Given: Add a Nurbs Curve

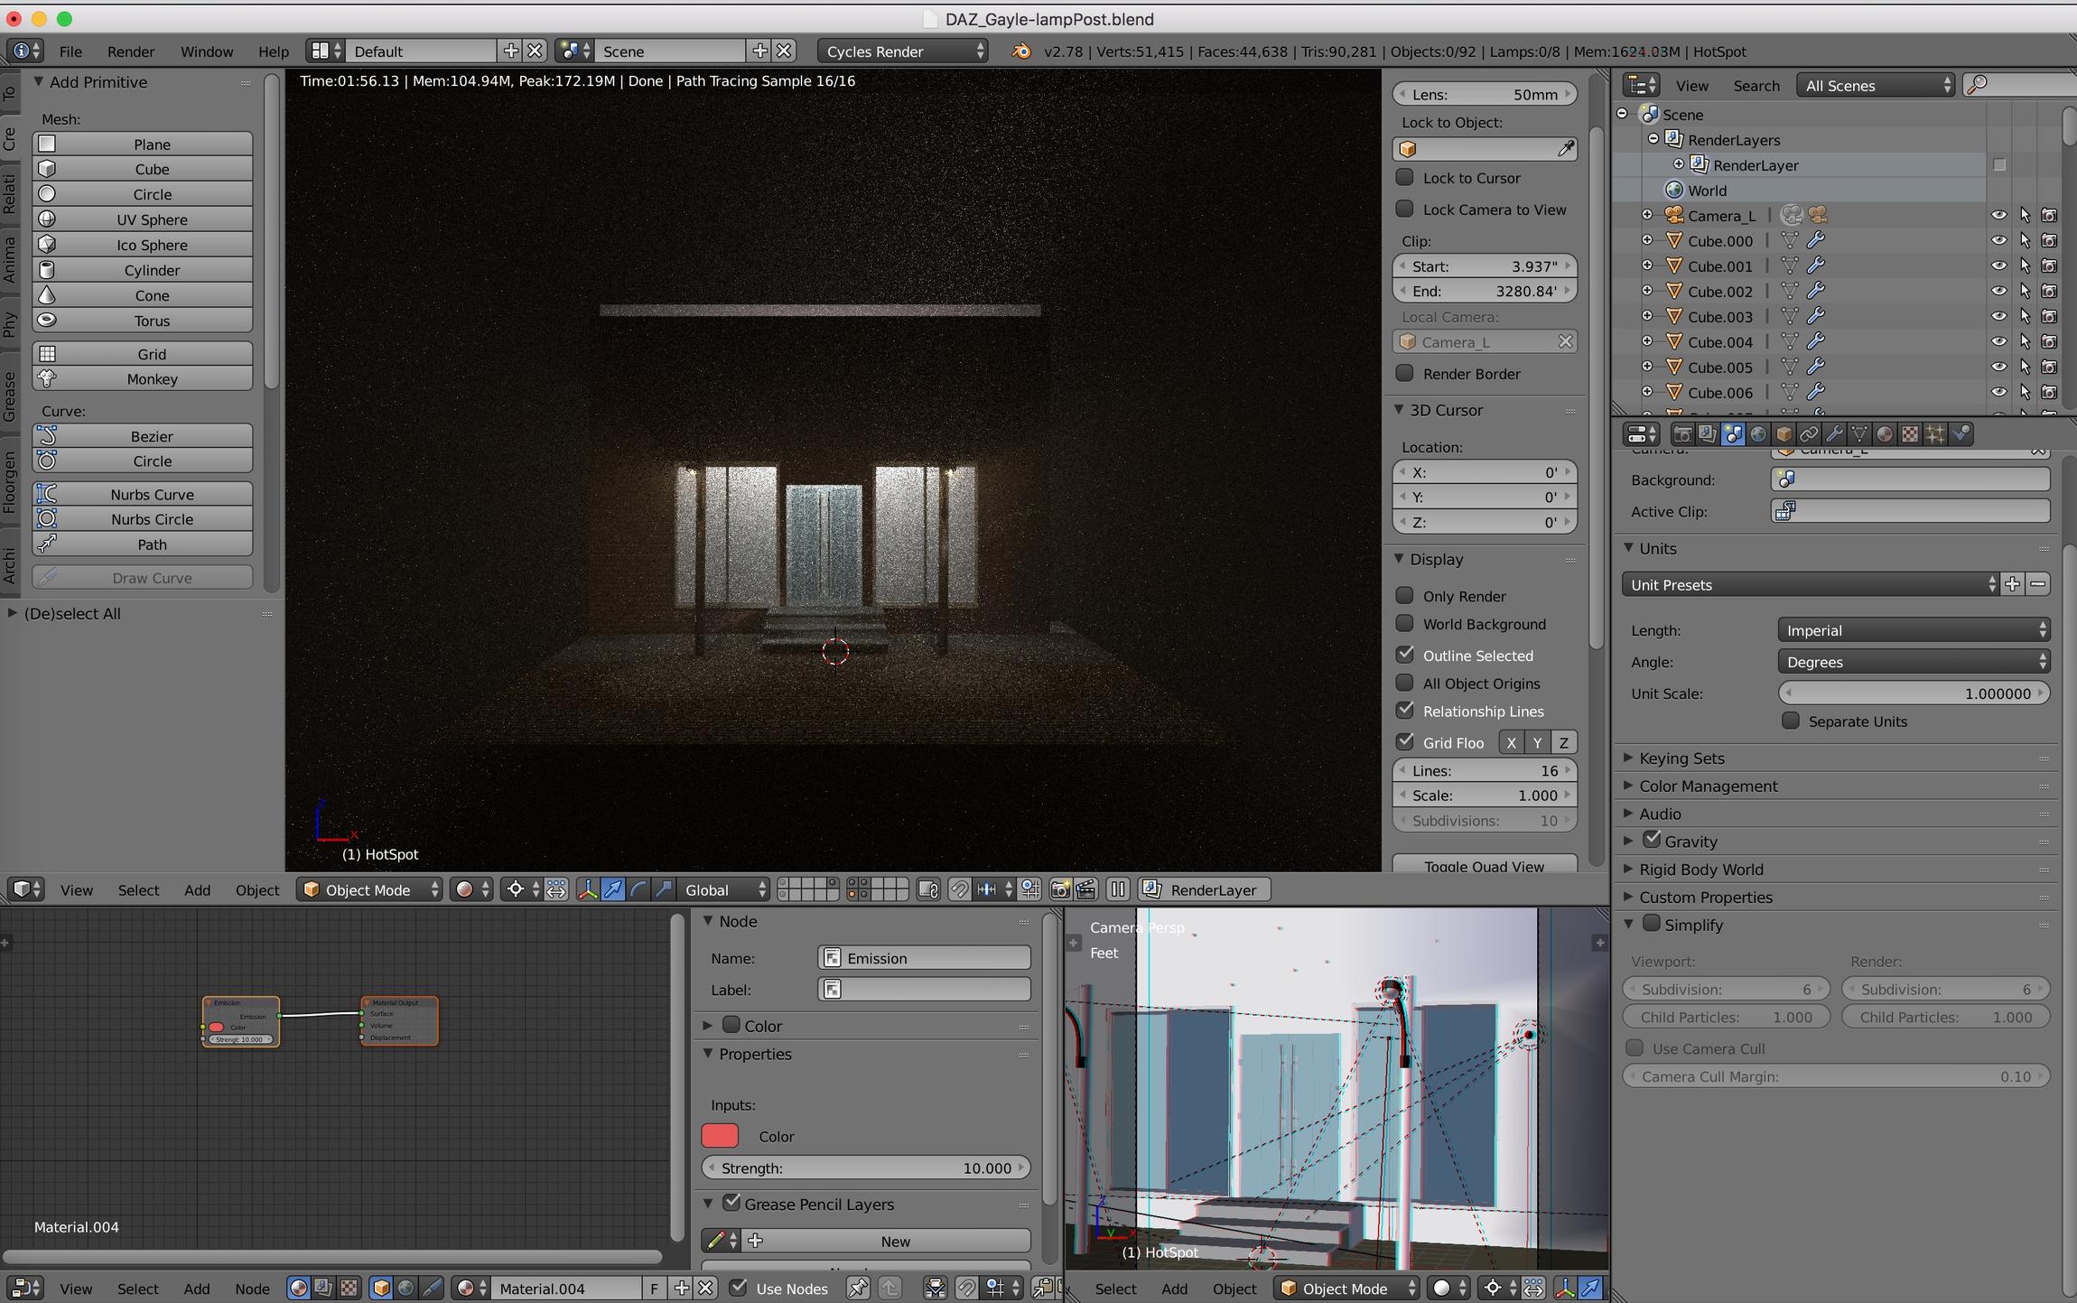Looking at the screenshot, I should coord(143,494).
